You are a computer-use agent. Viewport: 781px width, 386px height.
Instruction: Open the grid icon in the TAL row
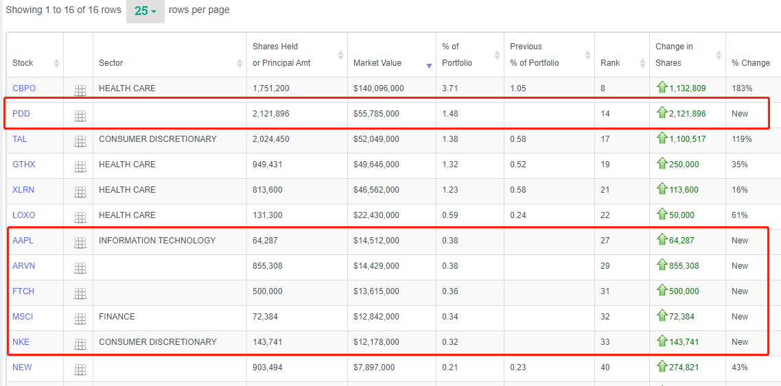[80, 141]
